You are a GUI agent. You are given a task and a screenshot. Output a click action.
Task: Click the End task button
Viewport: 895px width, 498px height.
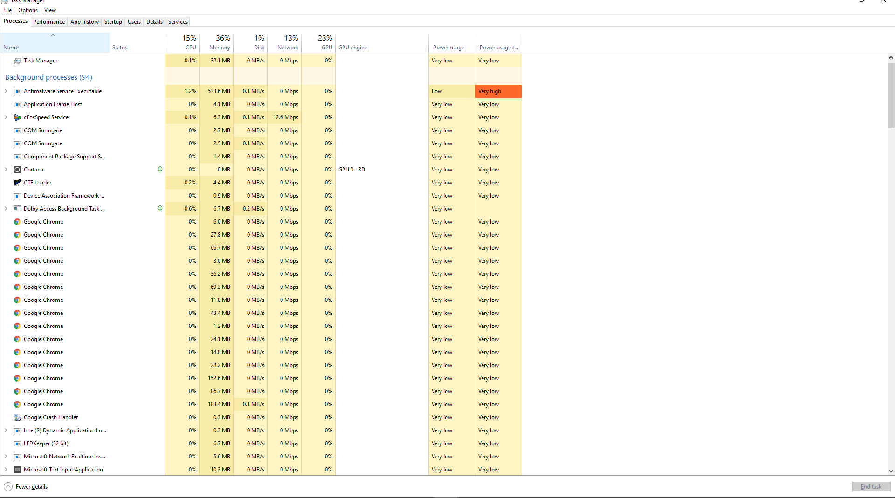(871, 487)
